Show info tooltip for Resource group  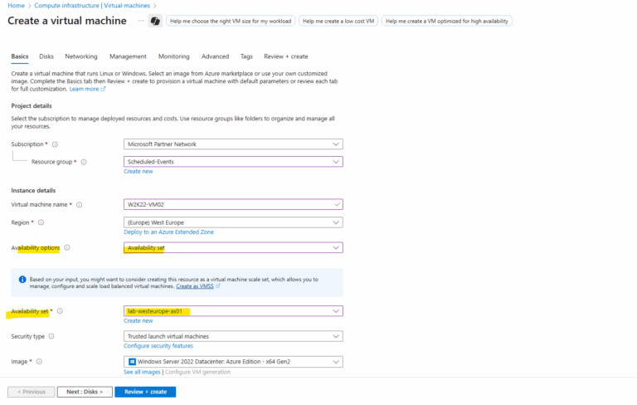[x=84, y=162]
